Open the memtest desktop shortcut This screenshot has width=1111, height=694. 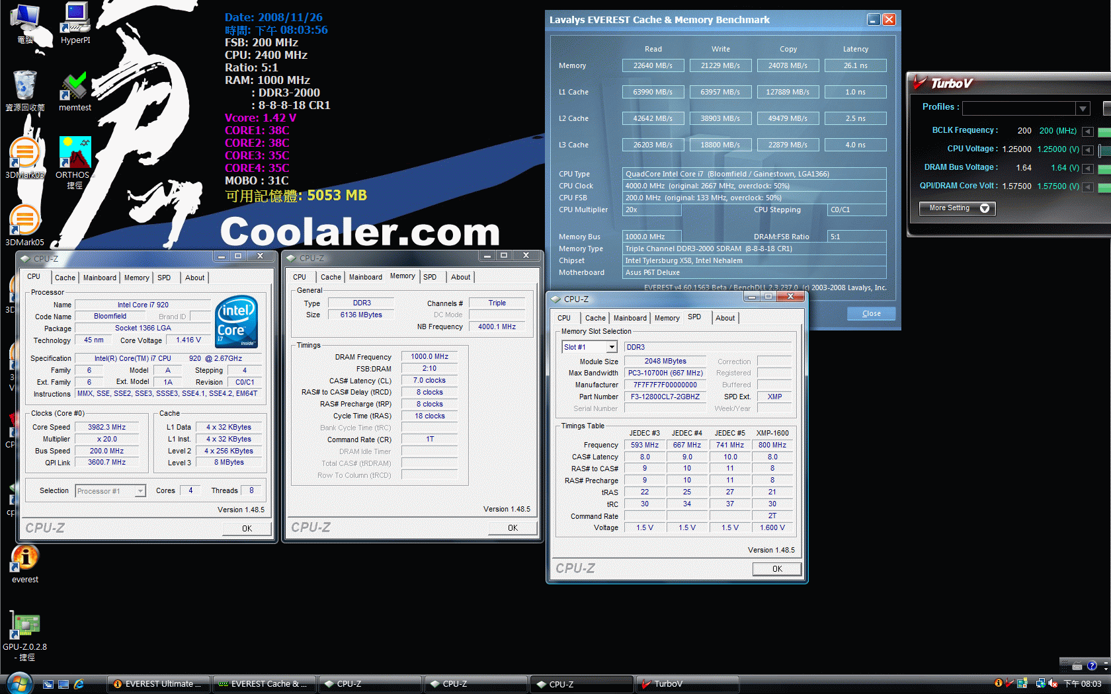(75, 91)
